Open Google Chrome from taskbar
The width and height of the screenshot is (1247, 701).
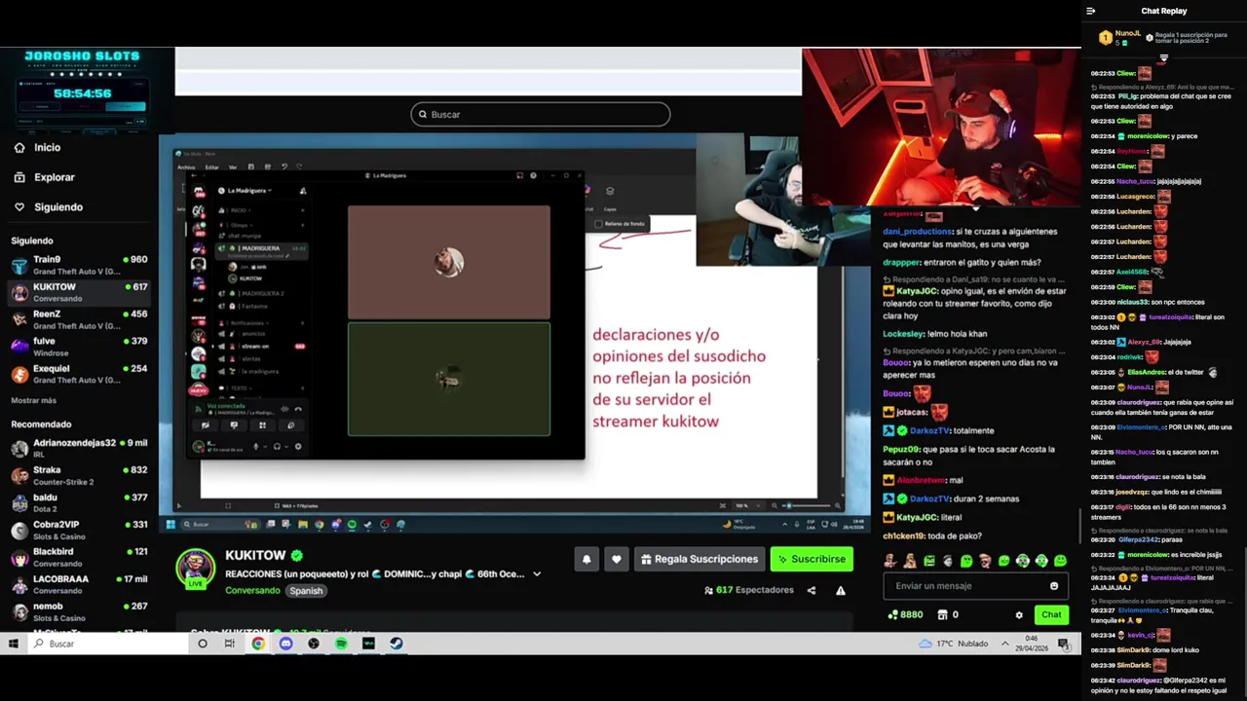tap(257, 644)
